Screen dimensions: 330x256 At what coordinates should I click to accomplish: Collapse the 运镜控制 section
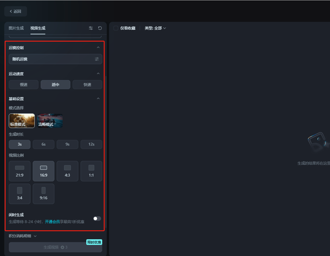[x=98, y=48]
